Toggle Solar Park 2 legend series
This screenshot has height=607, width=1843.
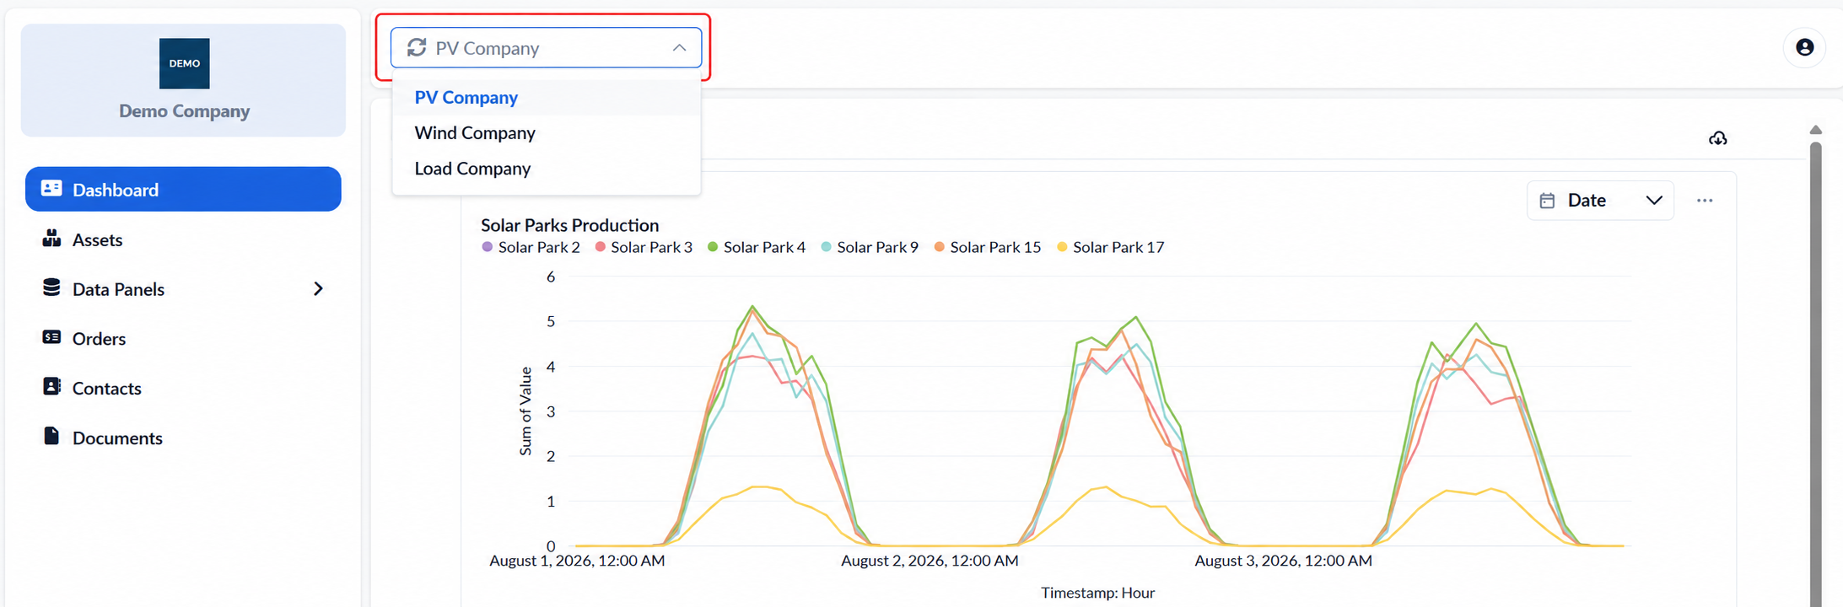(531, 247)
